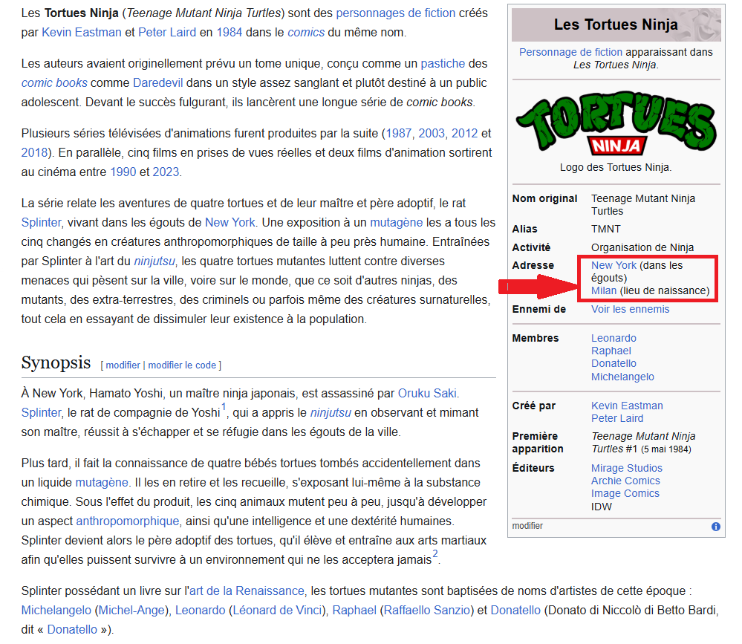
Task: Click the 'IDW' publisher text
Action: pos(601,507)
